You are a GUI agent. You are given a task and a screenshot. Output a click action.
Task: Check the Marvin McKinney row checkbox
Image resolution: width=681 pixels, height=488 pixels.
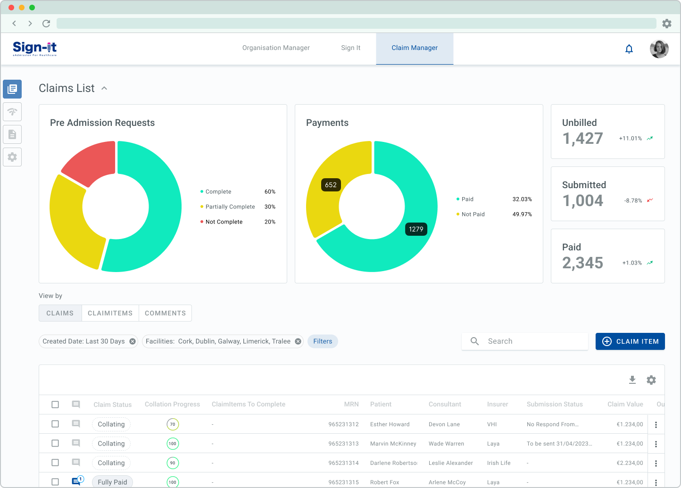tap(55, 443)
